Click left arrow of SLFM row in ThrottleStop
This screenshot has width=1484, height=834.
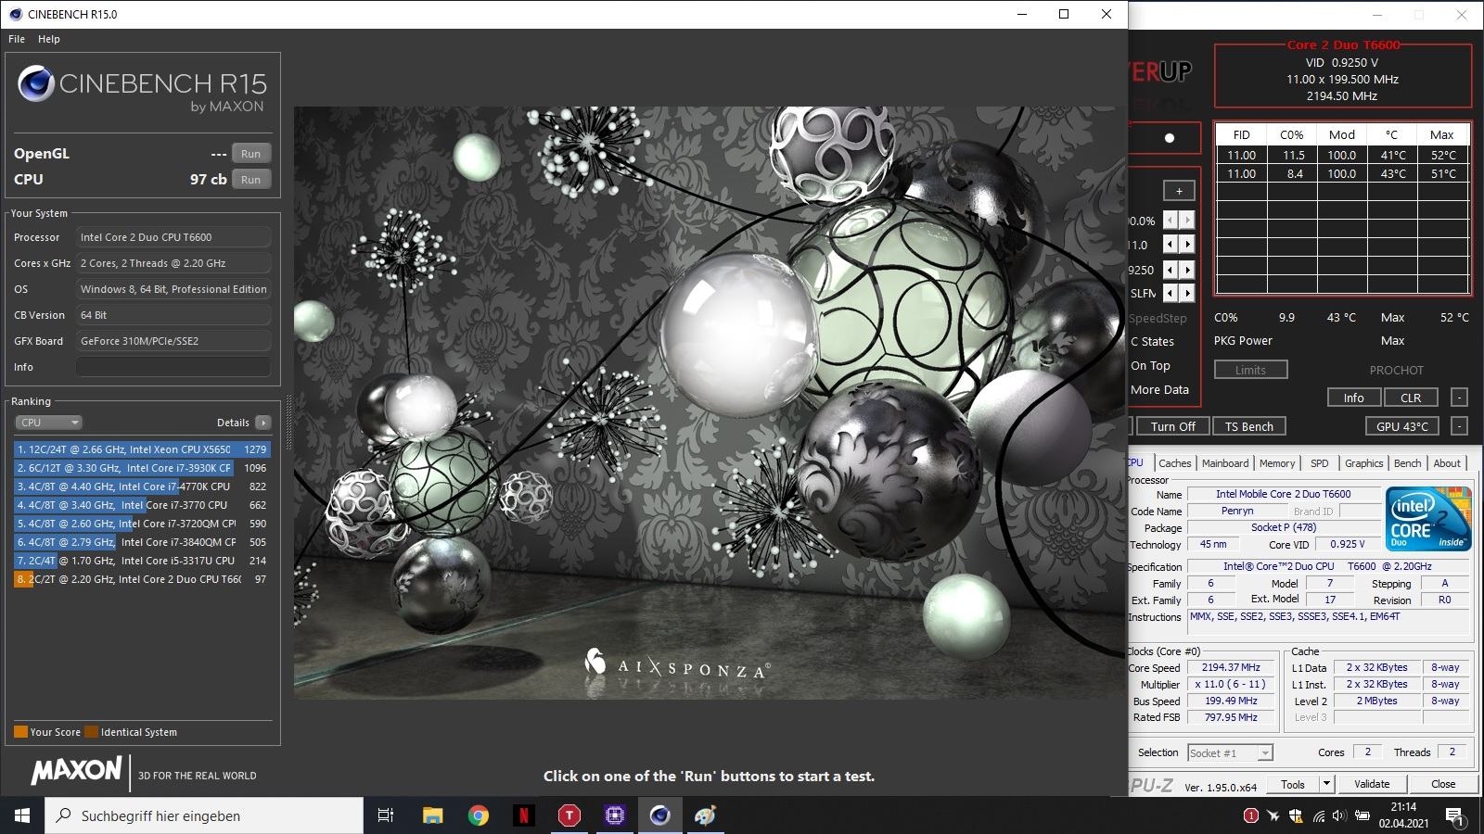[1171, 293]
